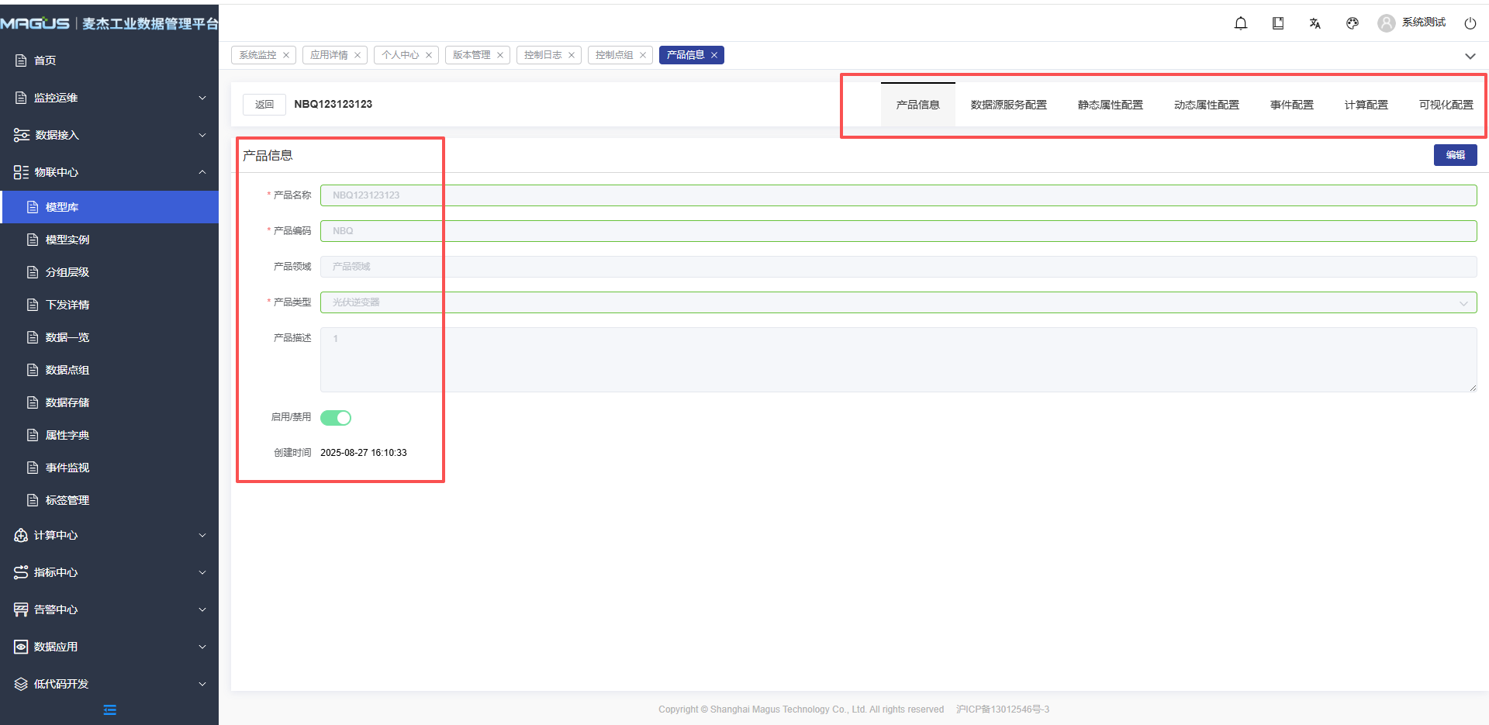Image resolution: width=1489 pixels, height=725 pixels.
Task: Click the power logout icon
Action: (x=1470, y=23)
